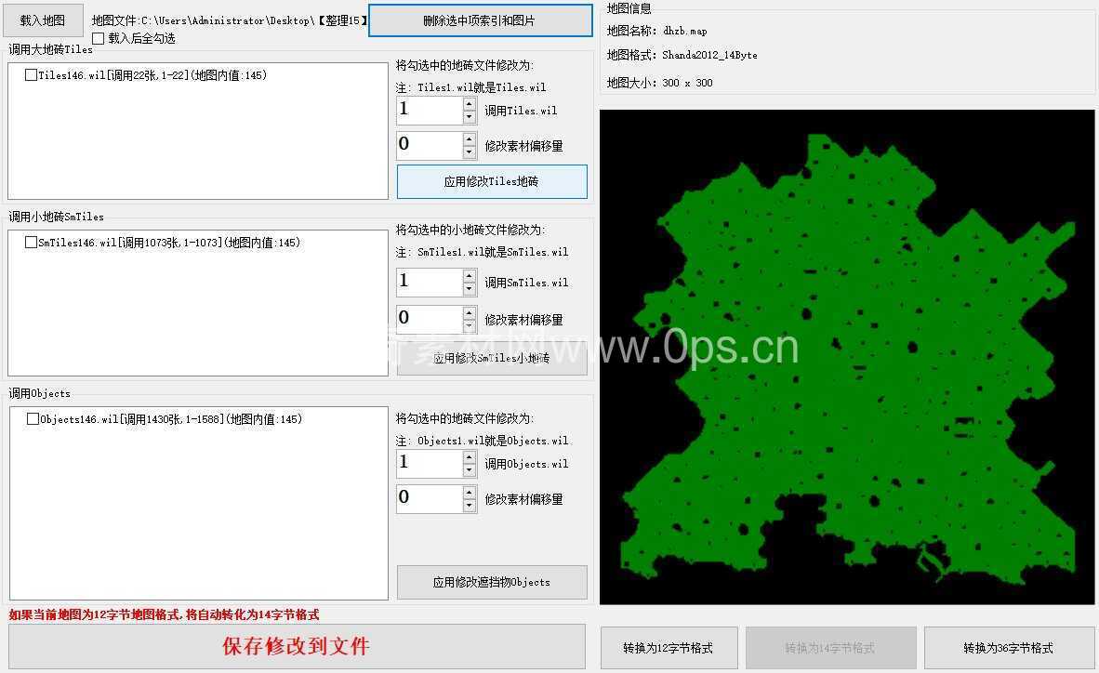Decrease the Objects 修改素材偏移量 value with down arrow

[470, 506]
